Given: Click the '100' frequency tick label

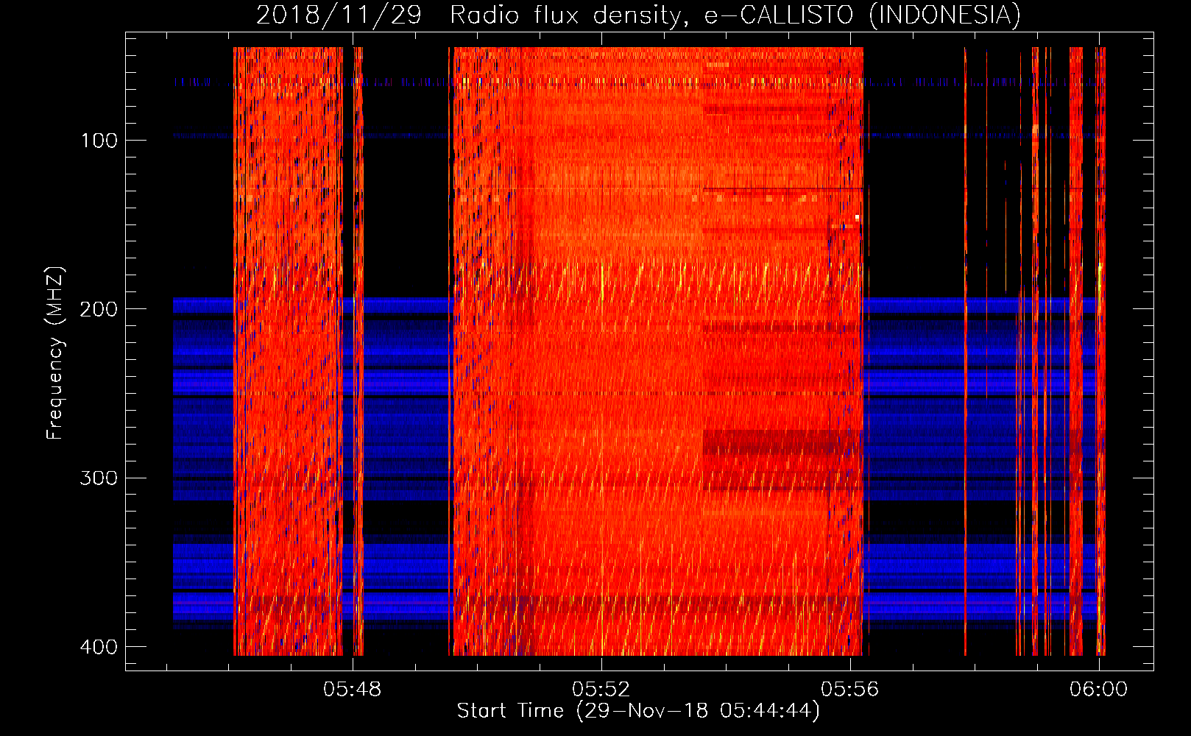Looking at the screenshot, I should pyautogui.click(x=99, y=141).
